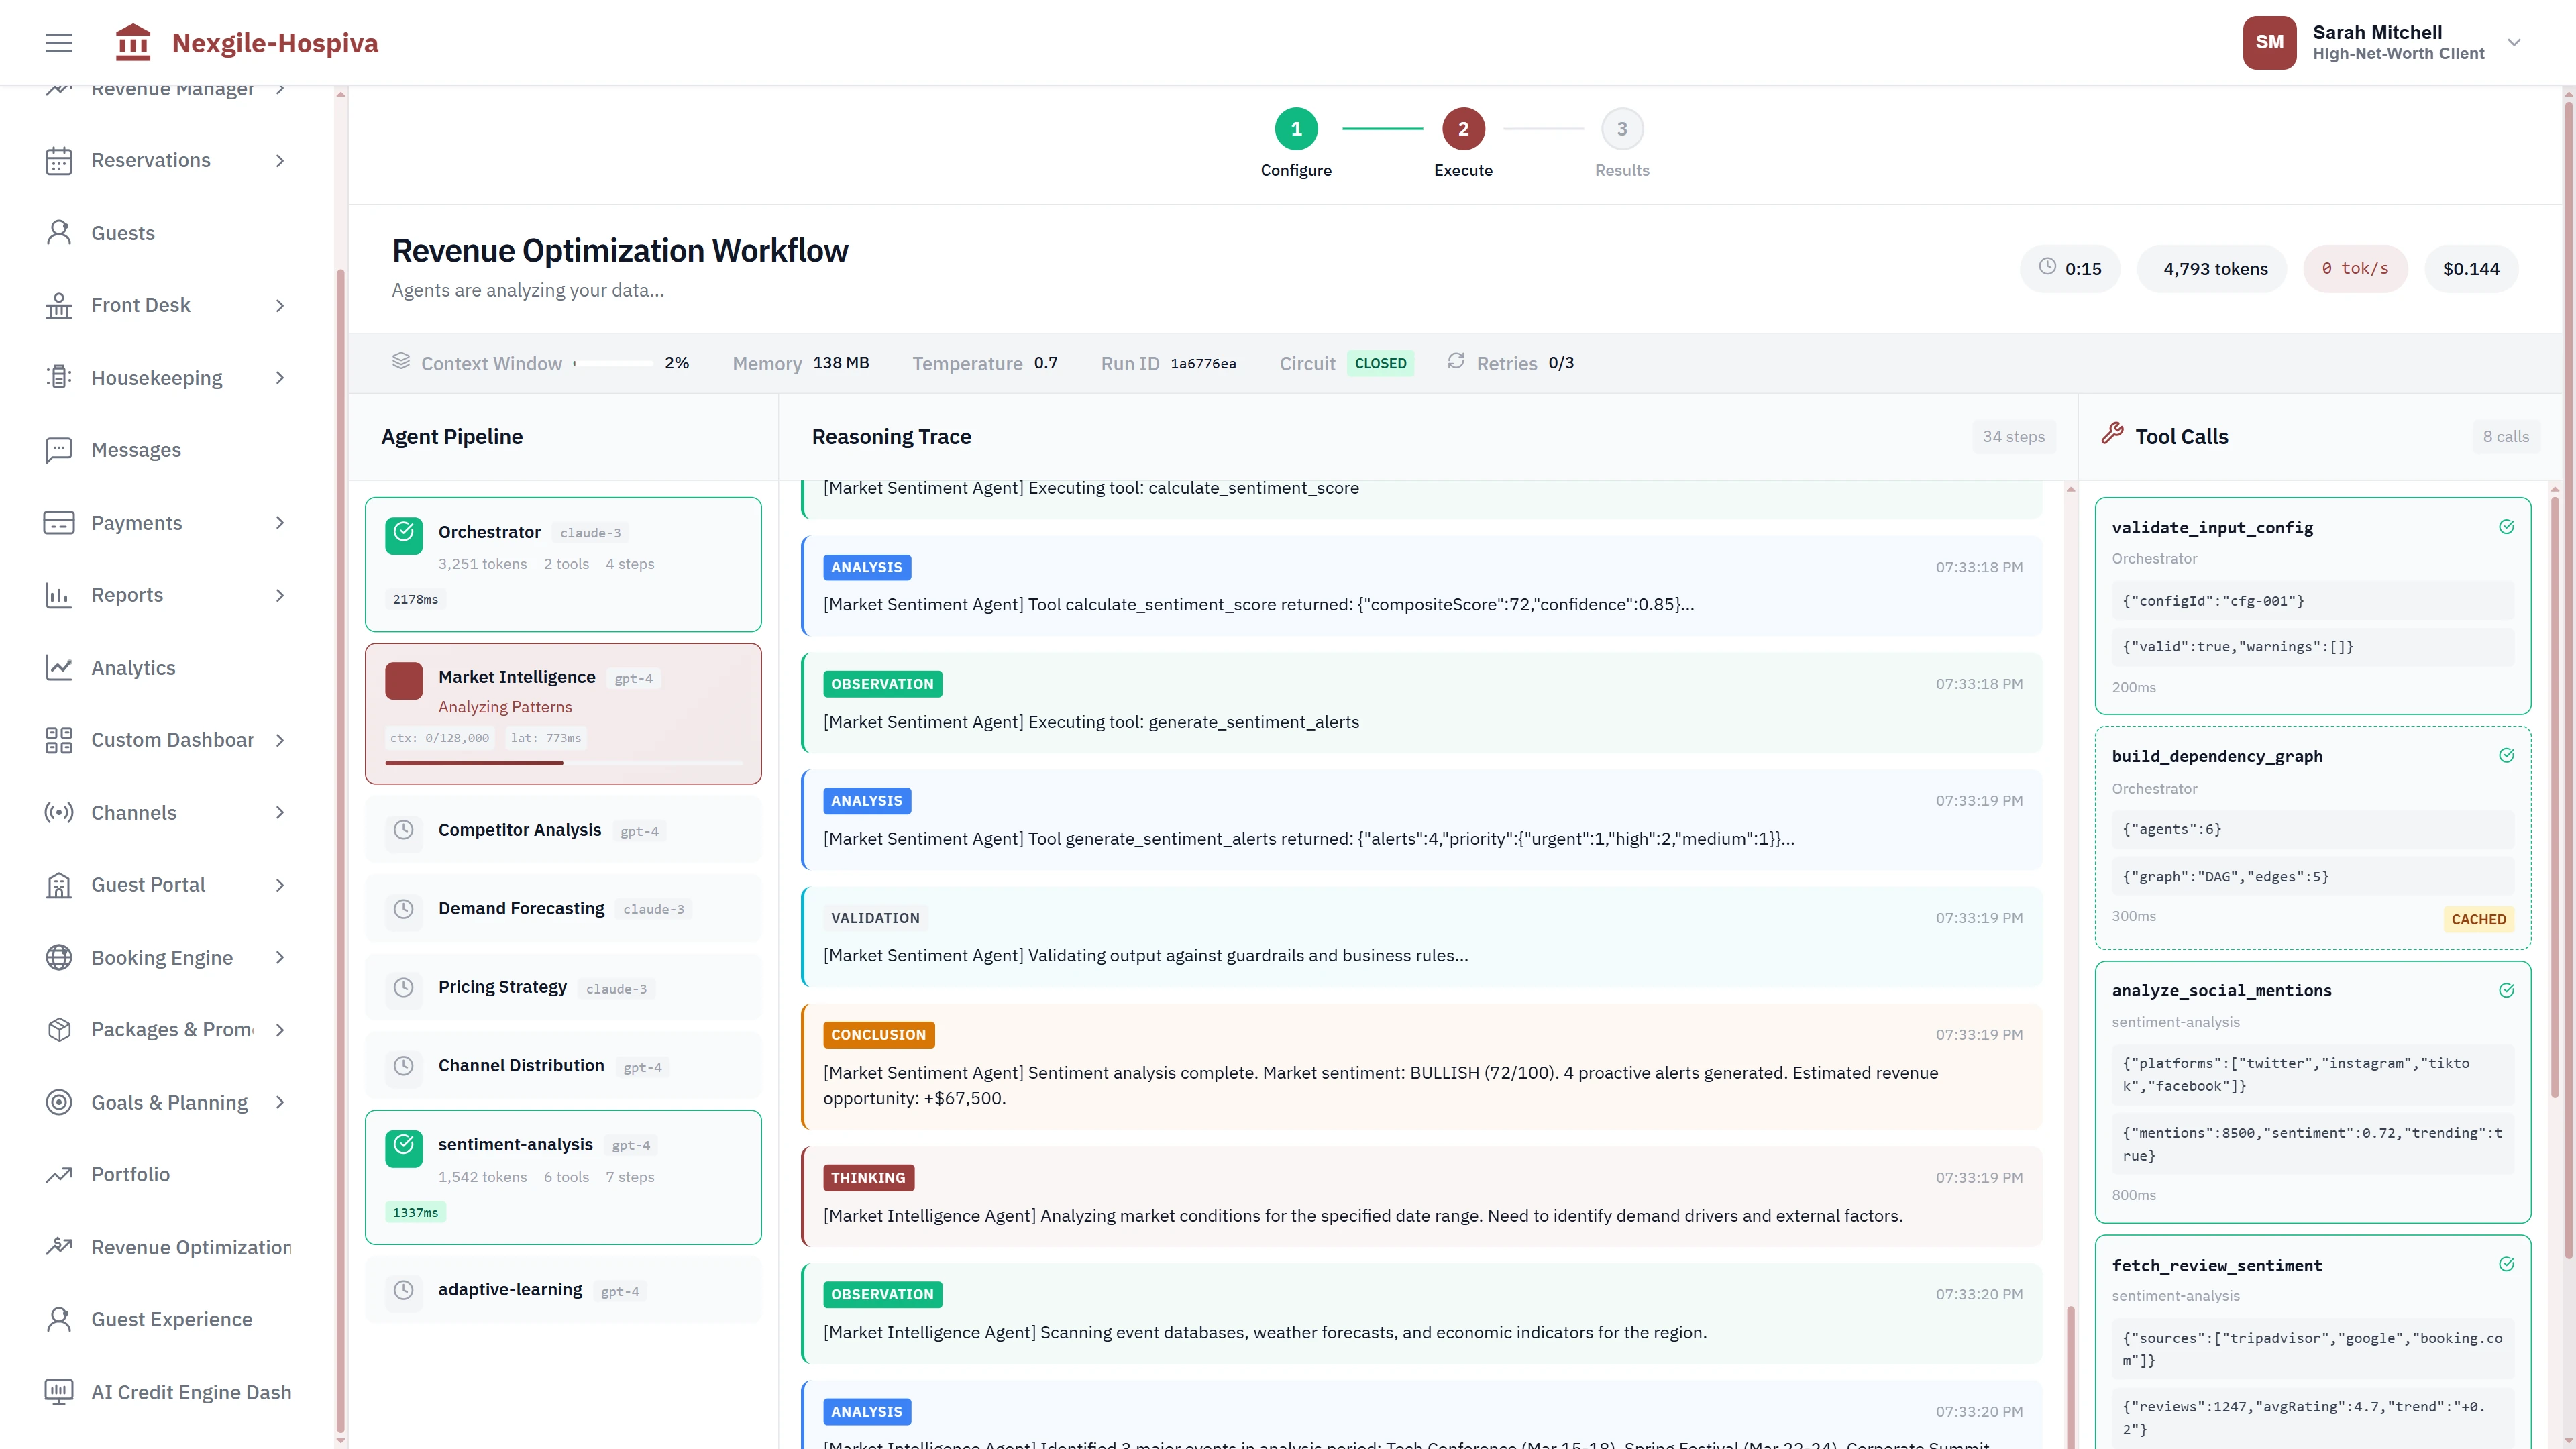Click the 4,793 tokens pill
The width and height of the screenshot is (2576, 1449).
[x=2211, y=268]
